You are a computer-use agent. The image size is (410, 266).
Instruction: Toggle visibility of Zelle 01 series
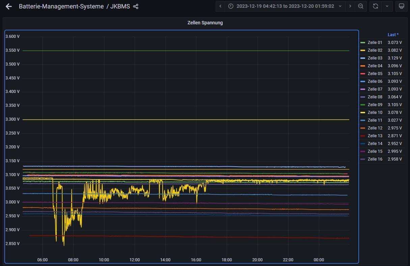click(x=375, y=43)
